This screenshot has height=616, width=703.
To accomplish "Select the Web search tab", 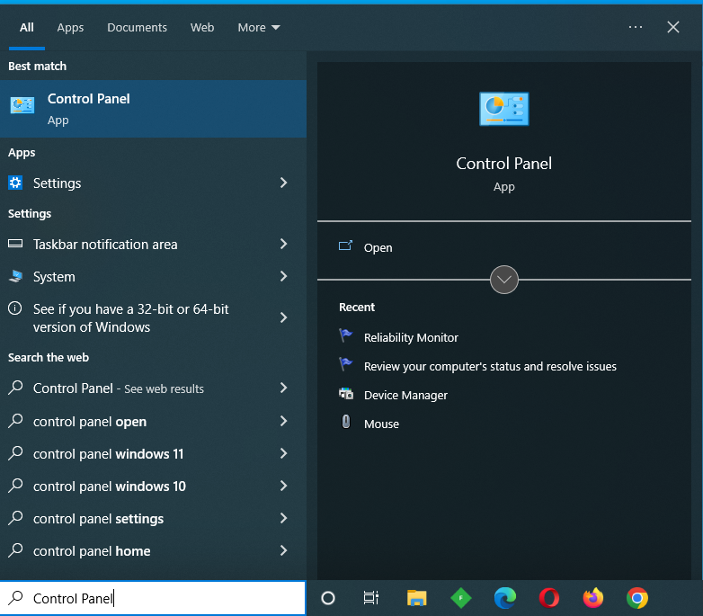I will (x=202, y=28).
